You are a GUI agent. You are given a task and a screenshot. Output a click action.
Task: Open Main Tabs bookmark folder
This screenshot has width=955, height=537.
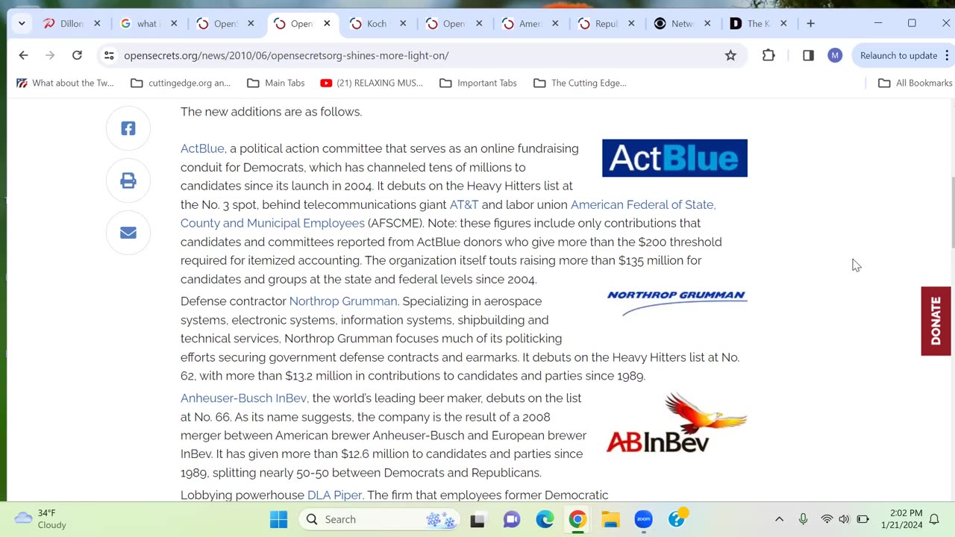coord(276,83)
